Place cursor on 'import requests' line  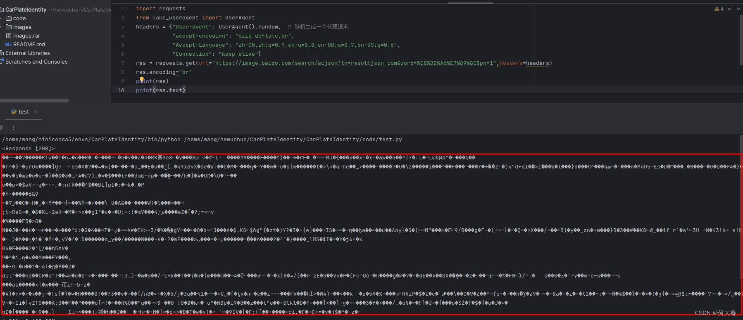[161, 9]
